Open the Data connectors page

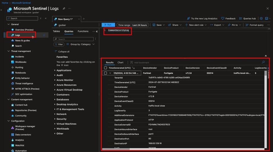click(23, 135)
